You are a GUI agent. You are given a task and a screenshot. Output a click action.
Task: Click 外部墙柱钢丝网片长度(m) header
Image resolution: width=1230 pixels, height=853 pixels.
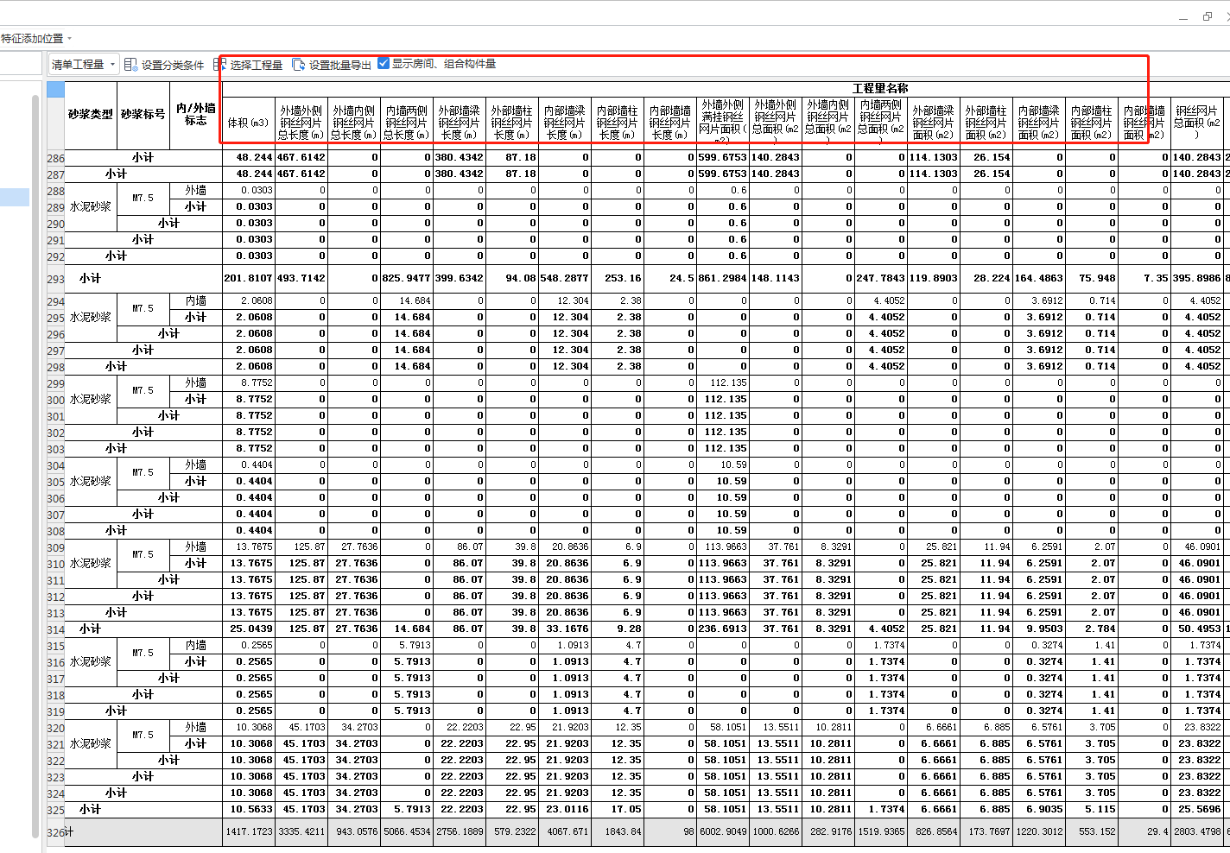(x=512, y=123)
